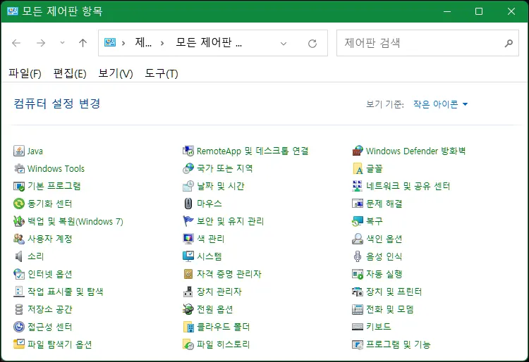This screenshot has height=362, width=529.
Task: Click the 접근성 센터 icon
Action: tap(19, 327)
